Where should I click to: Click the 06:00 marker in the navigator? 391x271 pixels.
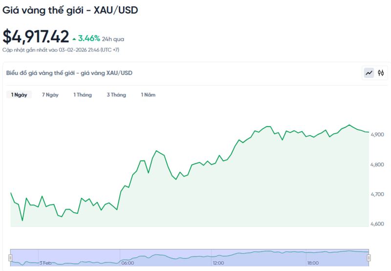click(x=128, y=263)
